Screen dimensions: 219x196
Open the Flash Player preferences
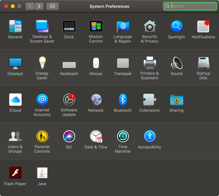click(x=15, y=173)
